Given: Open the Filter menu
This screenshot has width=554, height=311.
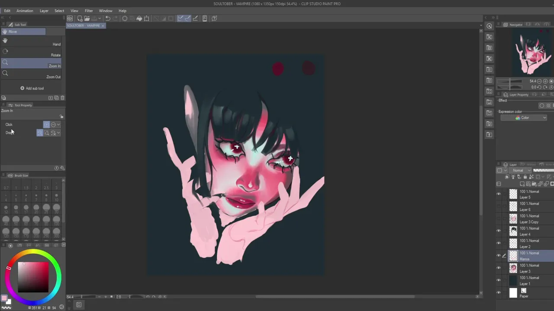Looking at the screenshot, I should 89,11.
